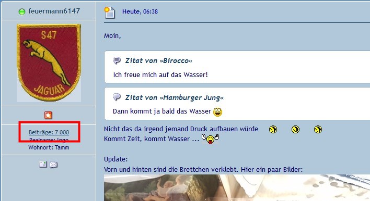Click the quote bubble icon beside Birocco
Viewport: 370px width, 201px height.
coord(117,60)
